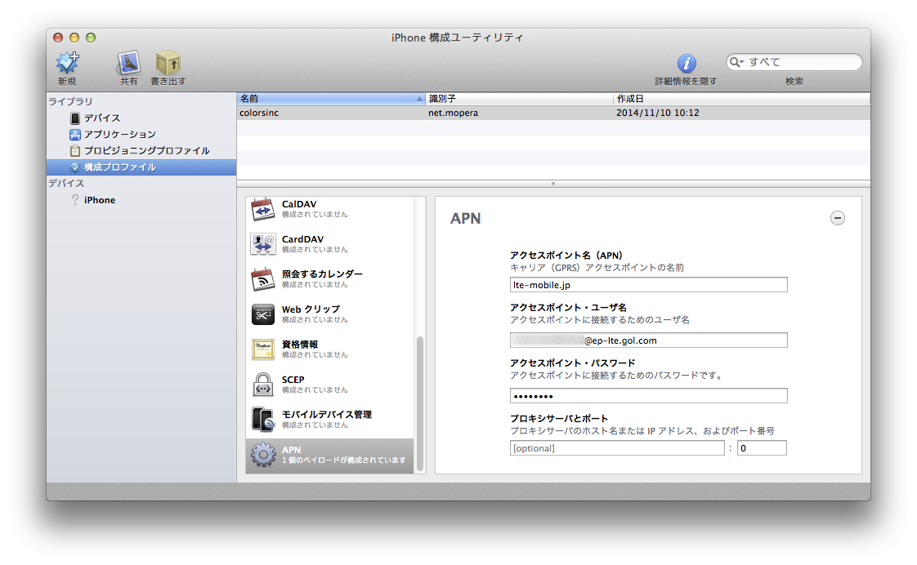Click the proxy port number field
The image size is (917, 565).
[x=762, y=448]
